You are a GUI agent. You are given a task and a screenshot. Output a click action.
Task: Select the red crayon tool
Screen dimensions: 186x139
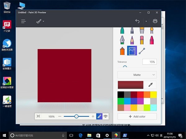[152, 40]
